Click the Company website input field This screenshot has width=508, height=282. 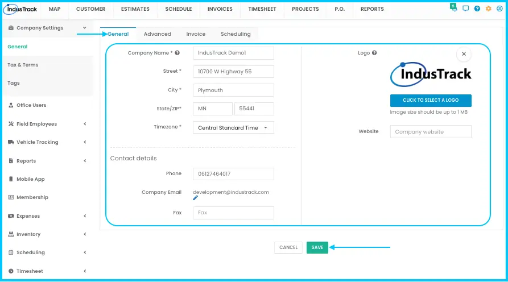[x=431, y=132]
